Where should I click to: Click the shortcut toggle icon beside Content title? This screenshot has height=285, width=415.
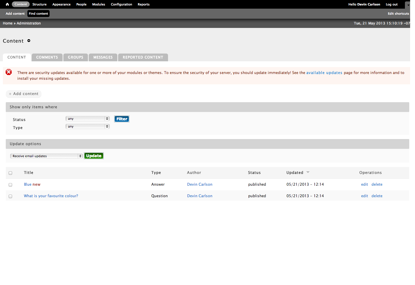pyautogui.click(x=29, y=41)
